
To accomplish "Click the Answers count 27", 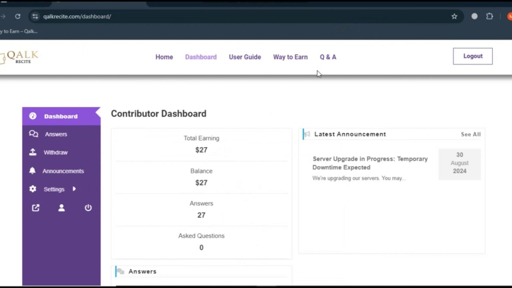I will pyautogui.click(x=201, y=215).
